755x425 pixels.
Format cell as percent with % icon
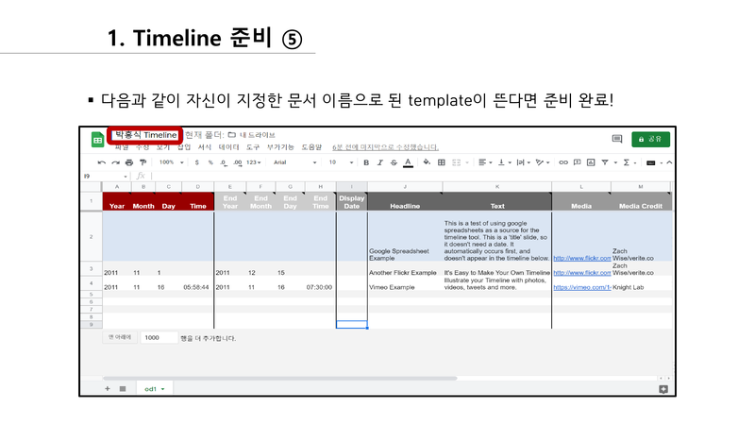(x=210, y=162)
